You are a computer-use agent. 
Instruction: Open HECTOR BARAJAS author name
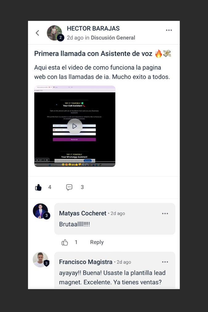[x=93, y=28]
